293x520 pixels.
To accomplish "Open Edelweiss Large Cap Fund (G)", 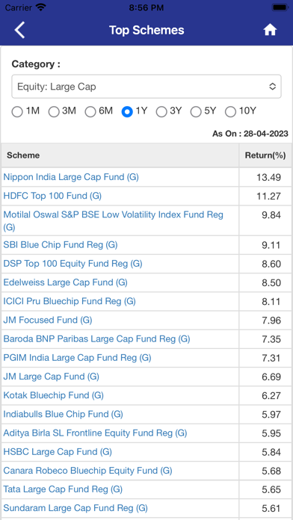I will pyautogui.click(x=65, y=282).
